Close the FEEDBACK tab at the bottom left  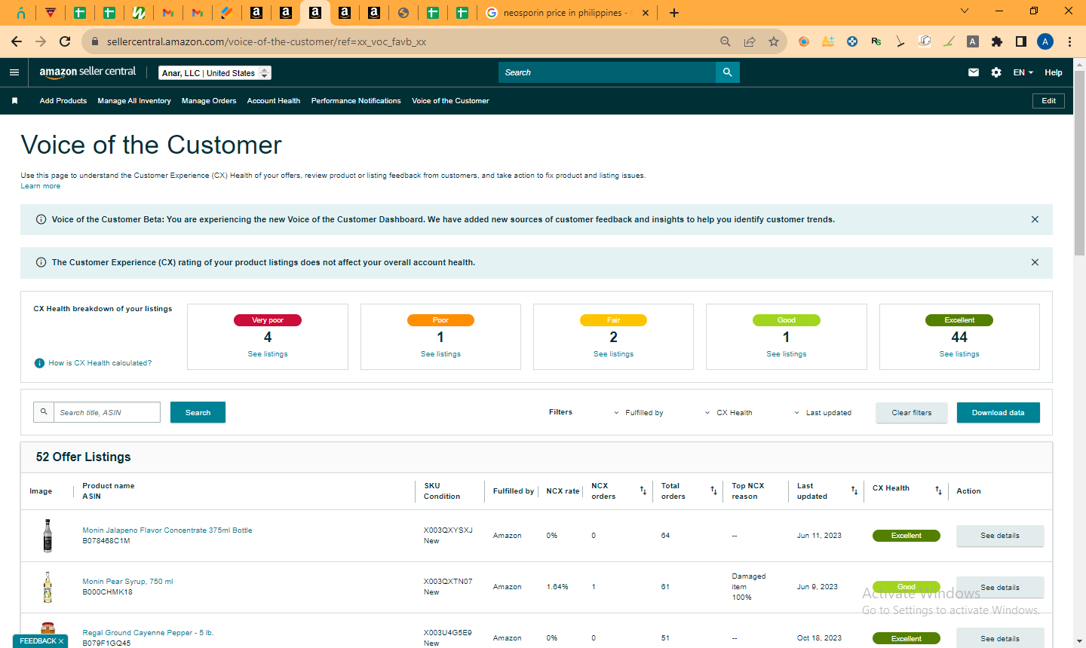tap(61, 641)
